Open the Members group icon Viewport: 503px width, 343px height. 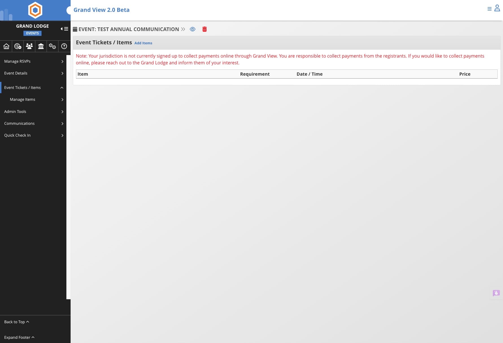pos(29,46)
